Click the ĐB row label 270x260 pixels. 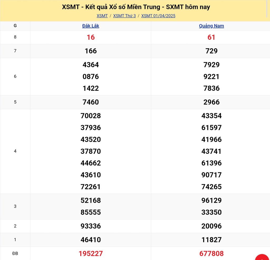pyautogui.click(x=15, y=253)
